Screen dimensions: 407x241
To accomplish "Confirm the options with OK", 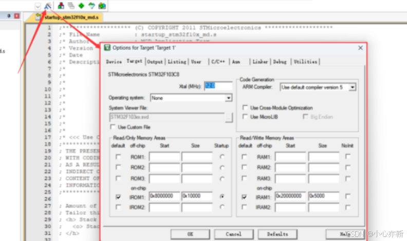I will pos(190,234).
